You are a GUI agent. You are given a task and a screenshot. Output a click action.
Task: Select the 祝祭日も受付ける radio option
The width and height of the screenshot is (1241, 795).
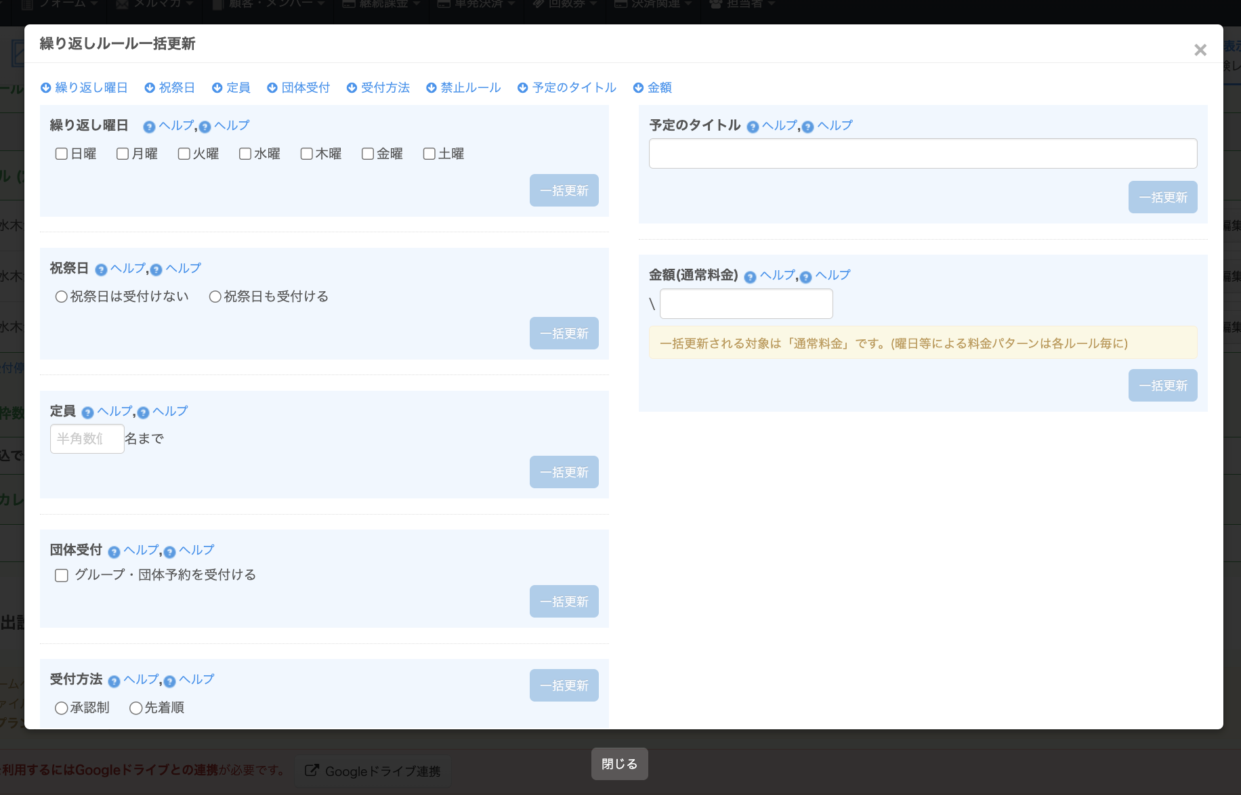tap(215, 297)
